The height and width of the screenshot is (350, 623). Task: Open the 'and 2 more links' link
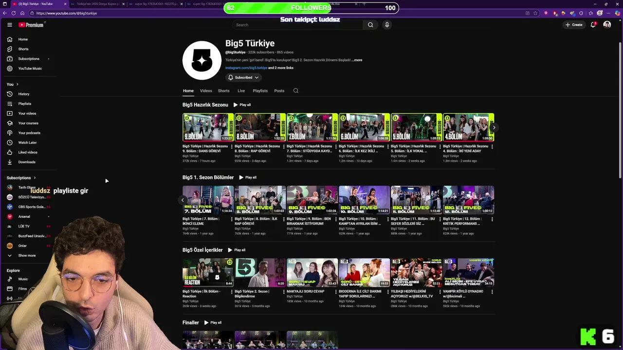coord(281,68)
